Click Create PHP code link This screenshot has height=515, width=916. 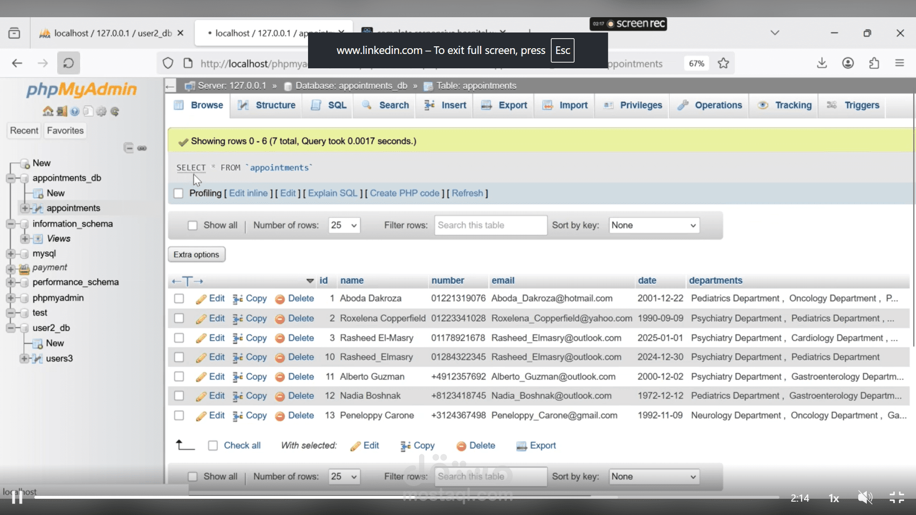405,193
